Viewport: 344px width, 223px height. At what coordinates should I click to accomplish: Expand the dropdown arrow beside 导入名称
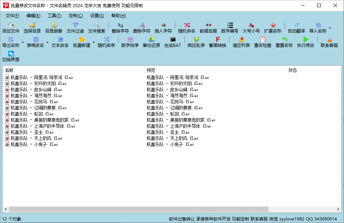tap(330, 28)
